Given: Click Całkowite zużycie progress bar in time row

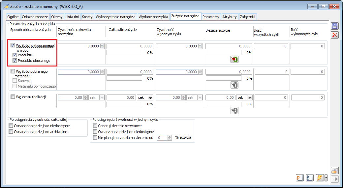Looking at the screenshot, I should 124,104.
